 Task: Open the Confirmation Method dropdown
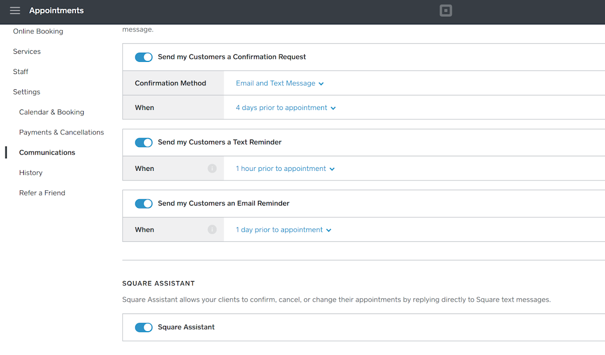[279, 83]
